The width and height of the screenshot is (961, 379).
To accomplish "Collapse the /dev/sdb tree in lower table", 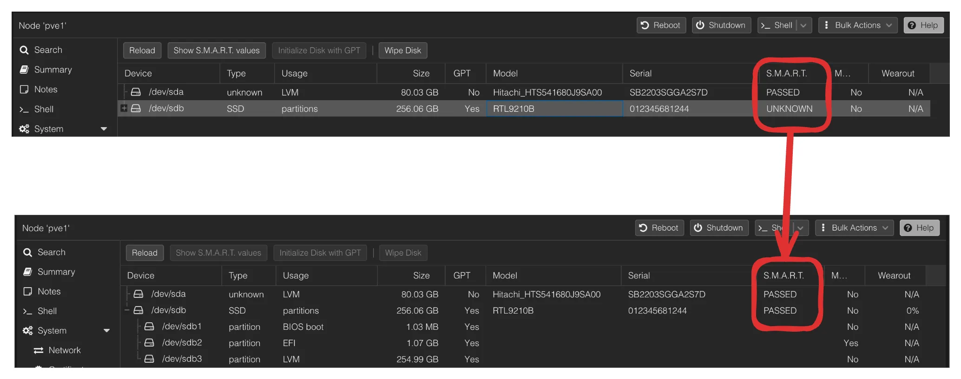I will 127,310.
